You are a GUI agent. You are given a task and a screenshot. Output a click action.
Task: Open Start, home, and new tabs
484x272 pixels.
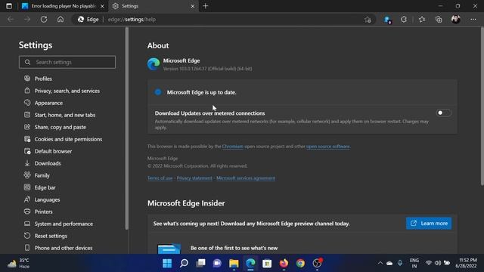tap(65, 115)
